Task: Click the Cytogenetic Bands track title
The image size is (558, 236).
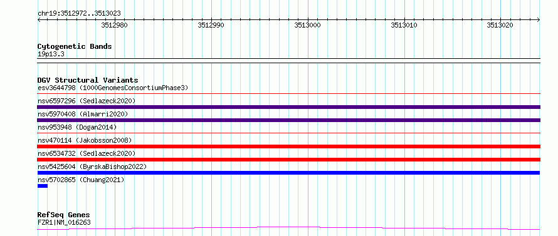Action: 75,46
